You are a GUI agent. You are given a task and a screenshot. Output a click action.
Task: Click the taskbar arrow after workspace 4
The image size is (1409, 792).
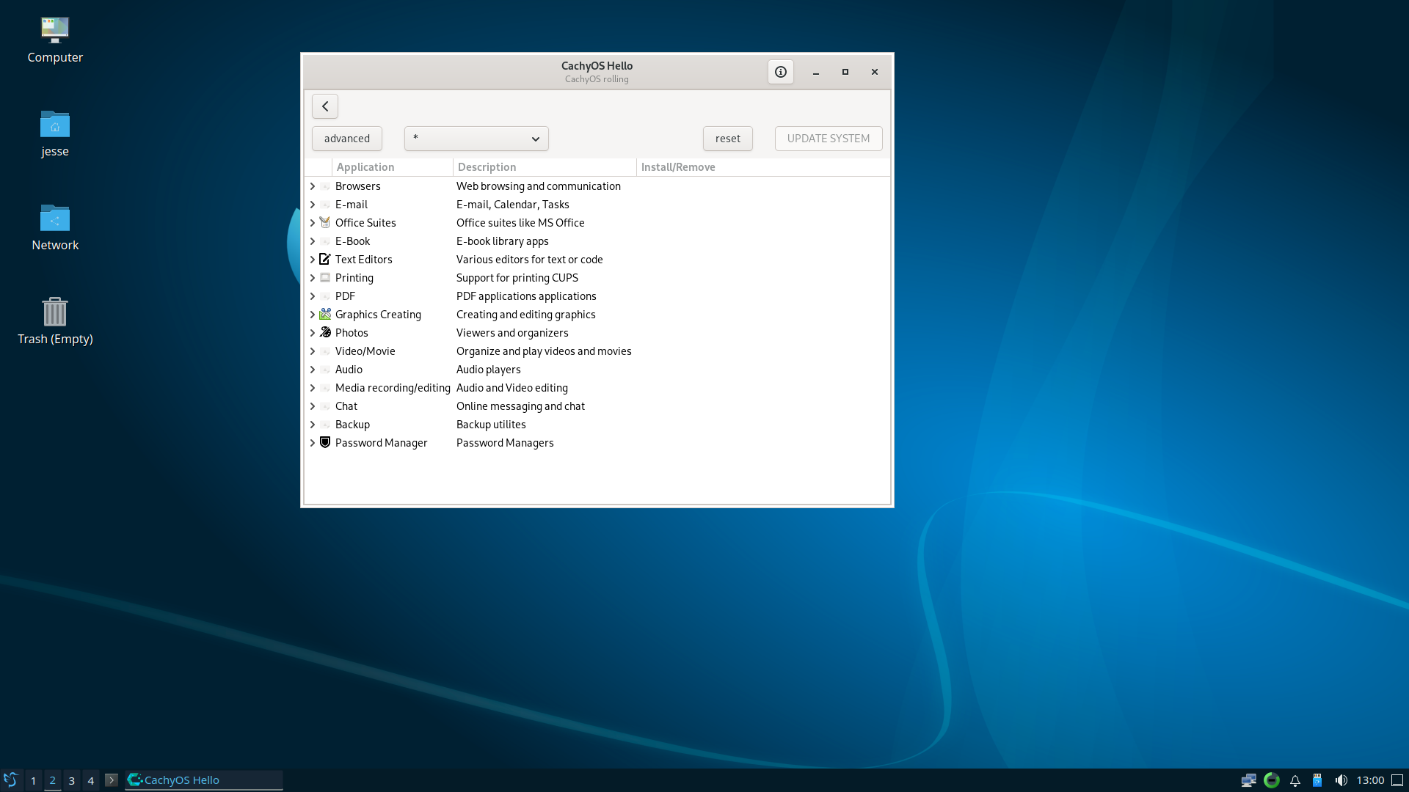[112, 780]
